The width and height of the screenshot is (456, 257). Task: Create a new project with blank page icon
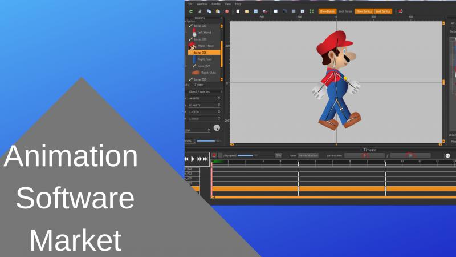(238, 11)
